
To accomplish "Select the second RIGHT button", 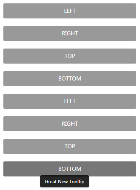I will click(x=70, y=124).
